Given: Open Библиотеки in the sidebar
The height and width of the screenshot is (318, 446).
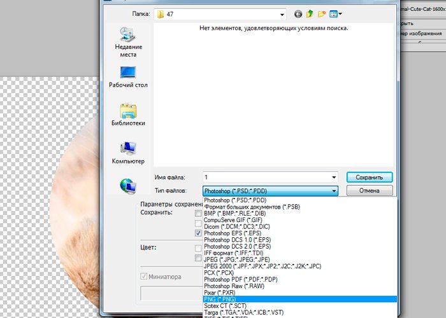Looking at the screenshot, I should [128, 114].
